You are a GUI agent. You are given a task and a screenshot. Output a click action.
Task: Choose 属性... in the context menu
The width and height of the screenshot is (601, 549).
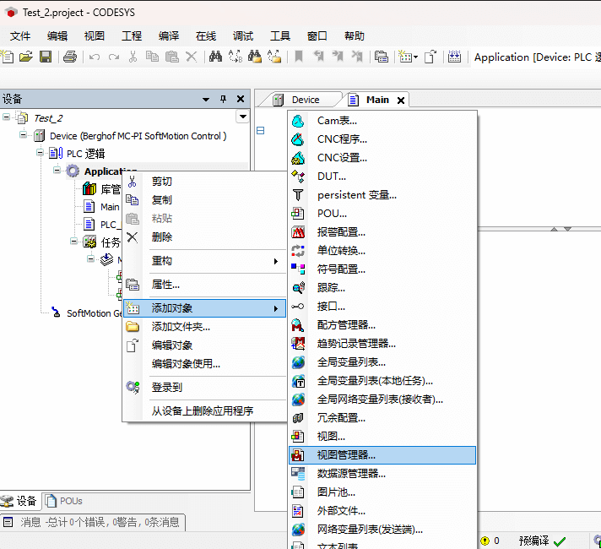pyautogui.click(x=165, y=285)
